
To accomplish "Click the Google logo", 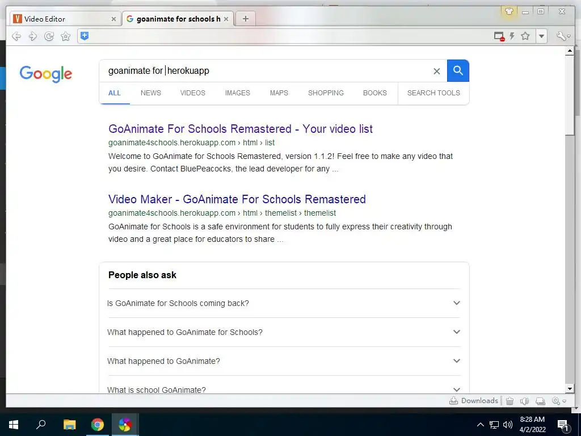I will coord(46,74).
